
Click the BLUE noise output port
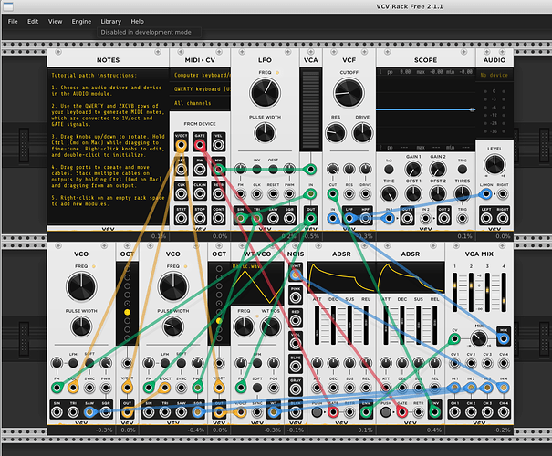pyautogui.click(x=296, y=367)
